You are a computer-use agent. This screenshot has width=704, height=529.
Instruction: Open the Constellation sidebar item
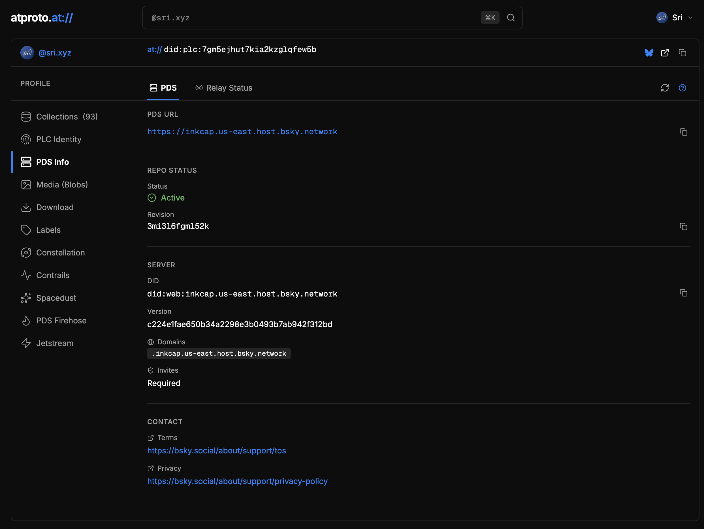click(x=61, y=253)
